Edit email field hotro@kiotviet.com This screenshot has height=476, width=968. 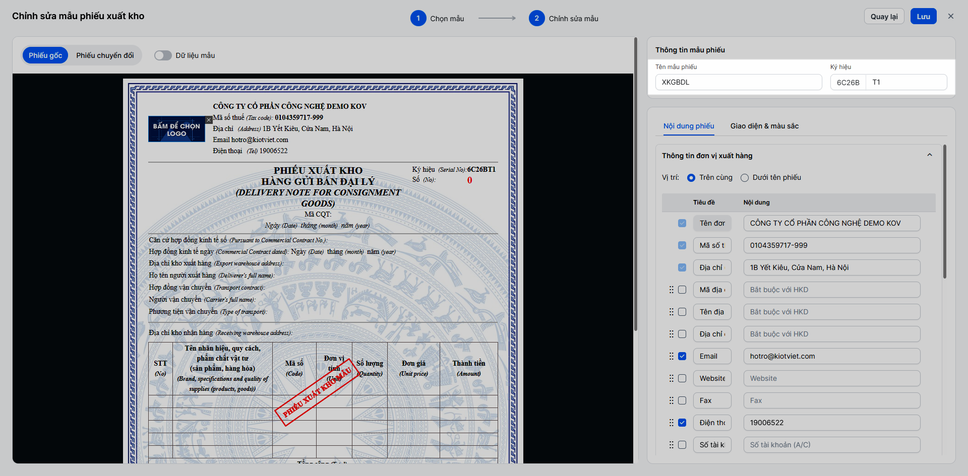[x=832, y=356]
